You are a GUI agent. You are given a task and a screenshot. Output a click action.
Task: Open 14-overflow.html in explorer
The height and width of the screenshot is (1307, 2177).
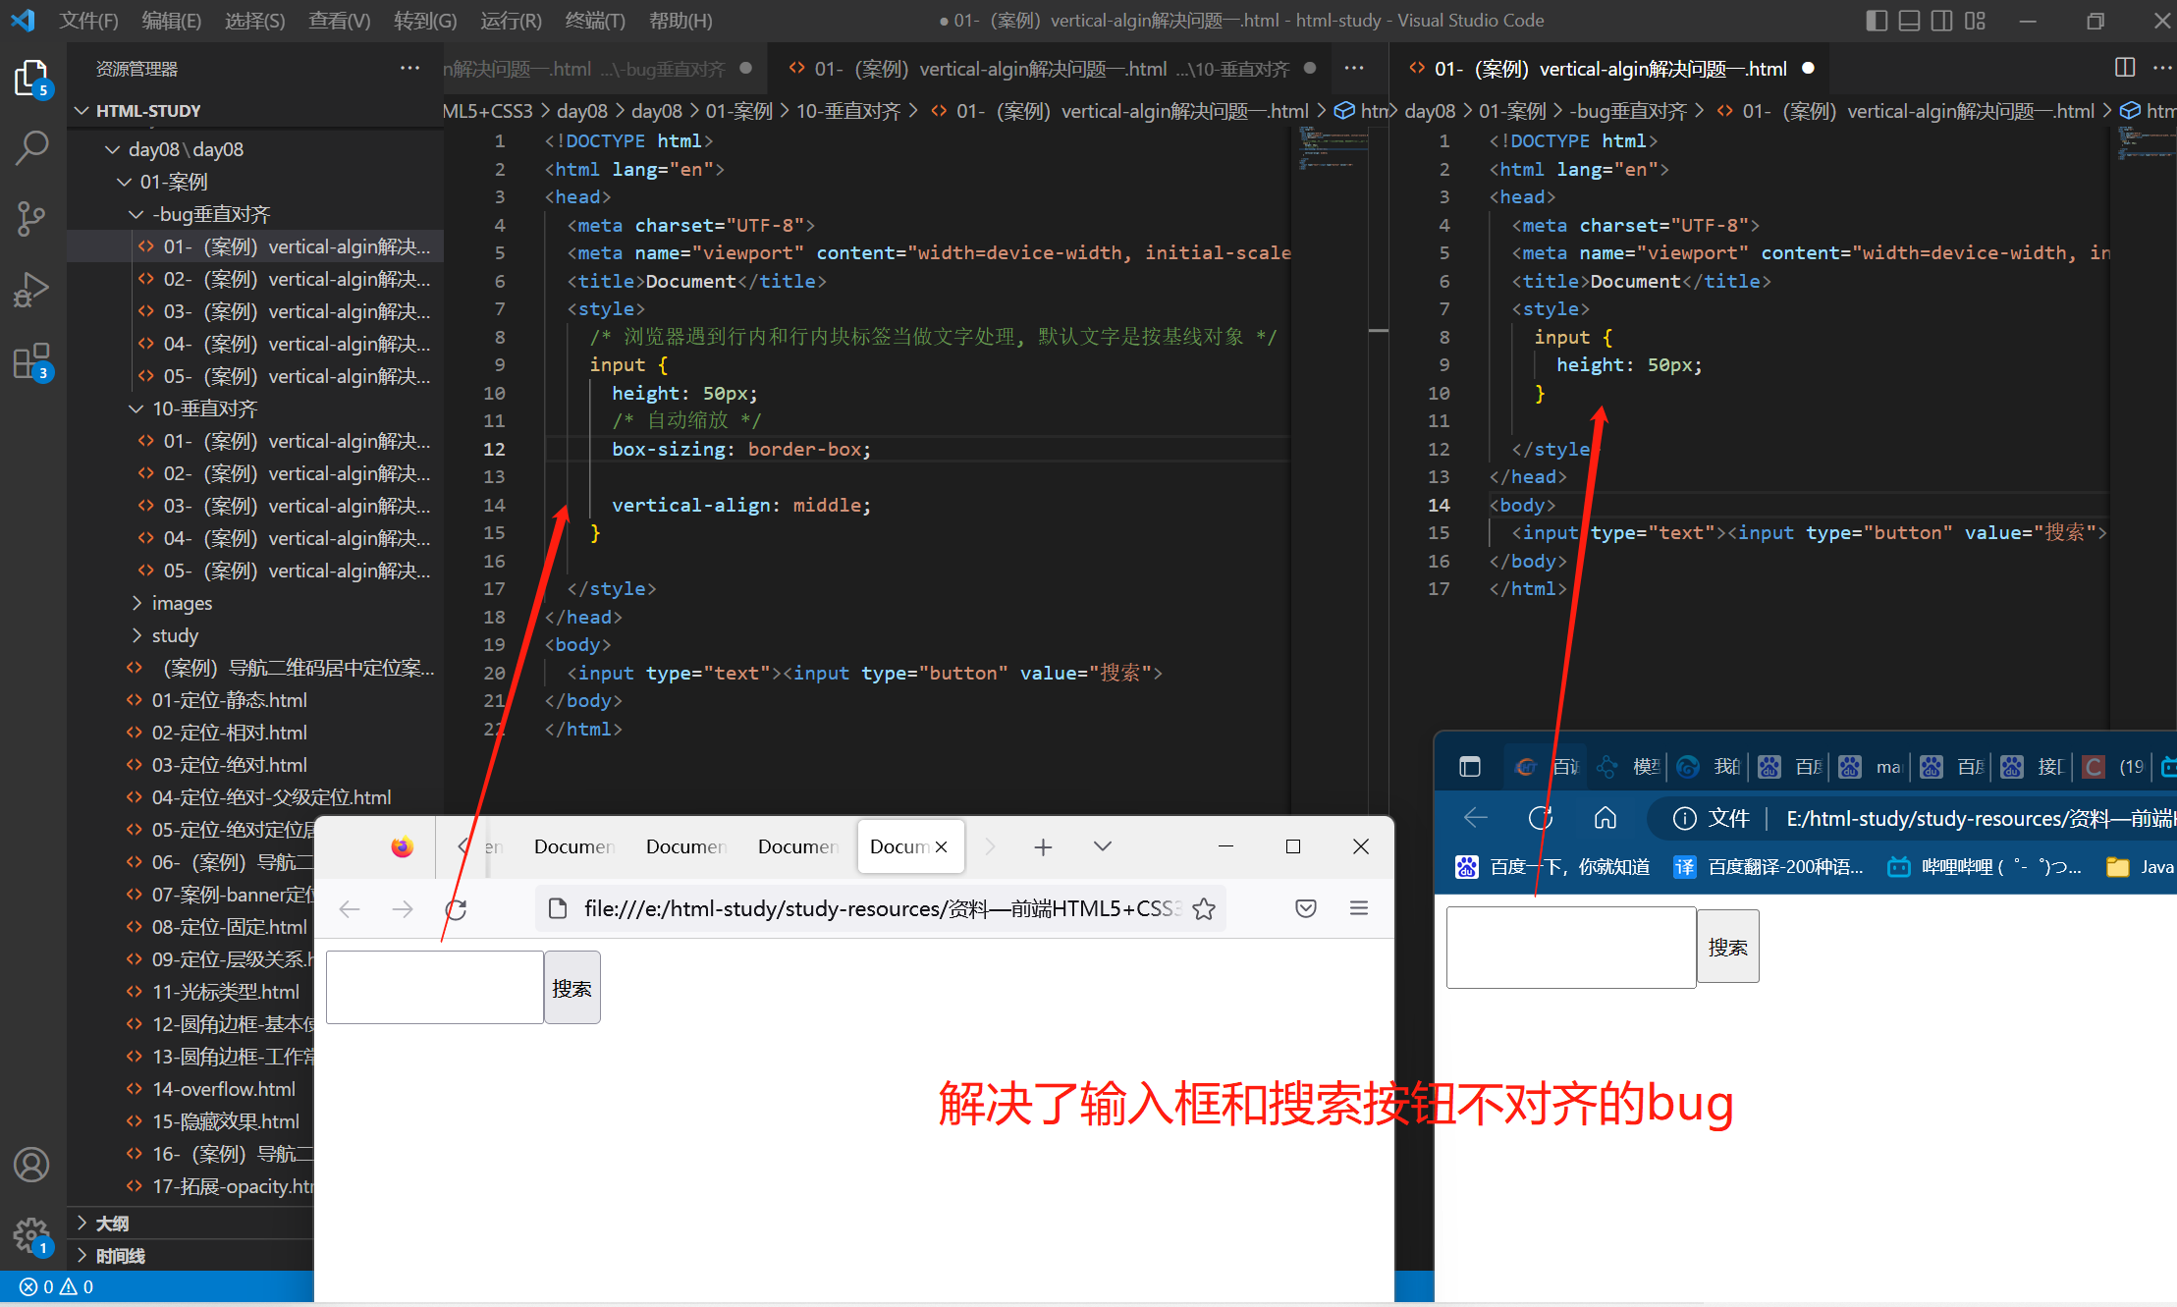[x=223, y=1089]
